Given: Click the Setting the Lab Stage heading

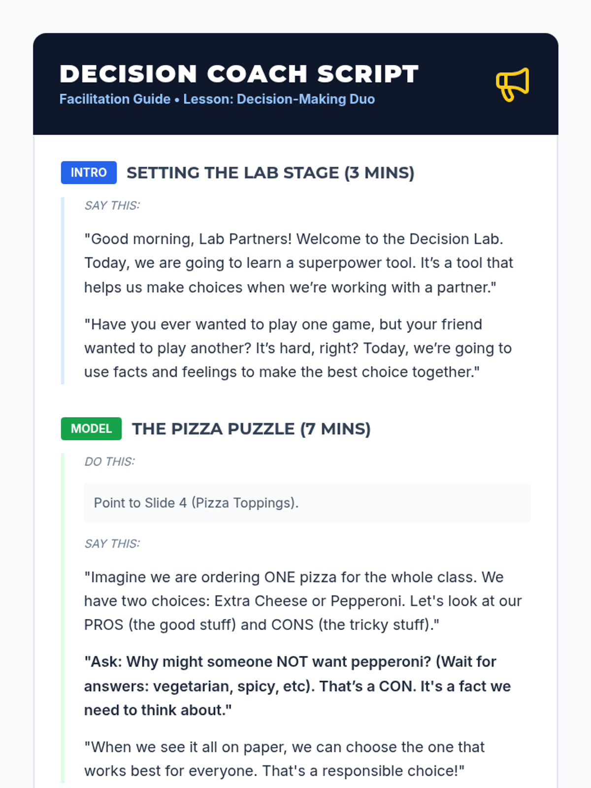Looking at the screenshot, I should [x=270, y=173].
